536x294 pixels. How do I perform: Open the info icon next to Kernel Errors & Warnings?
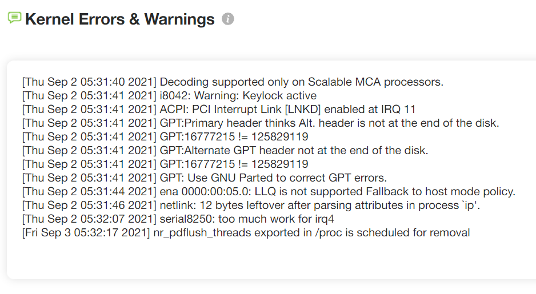click(x=228, y=19)
